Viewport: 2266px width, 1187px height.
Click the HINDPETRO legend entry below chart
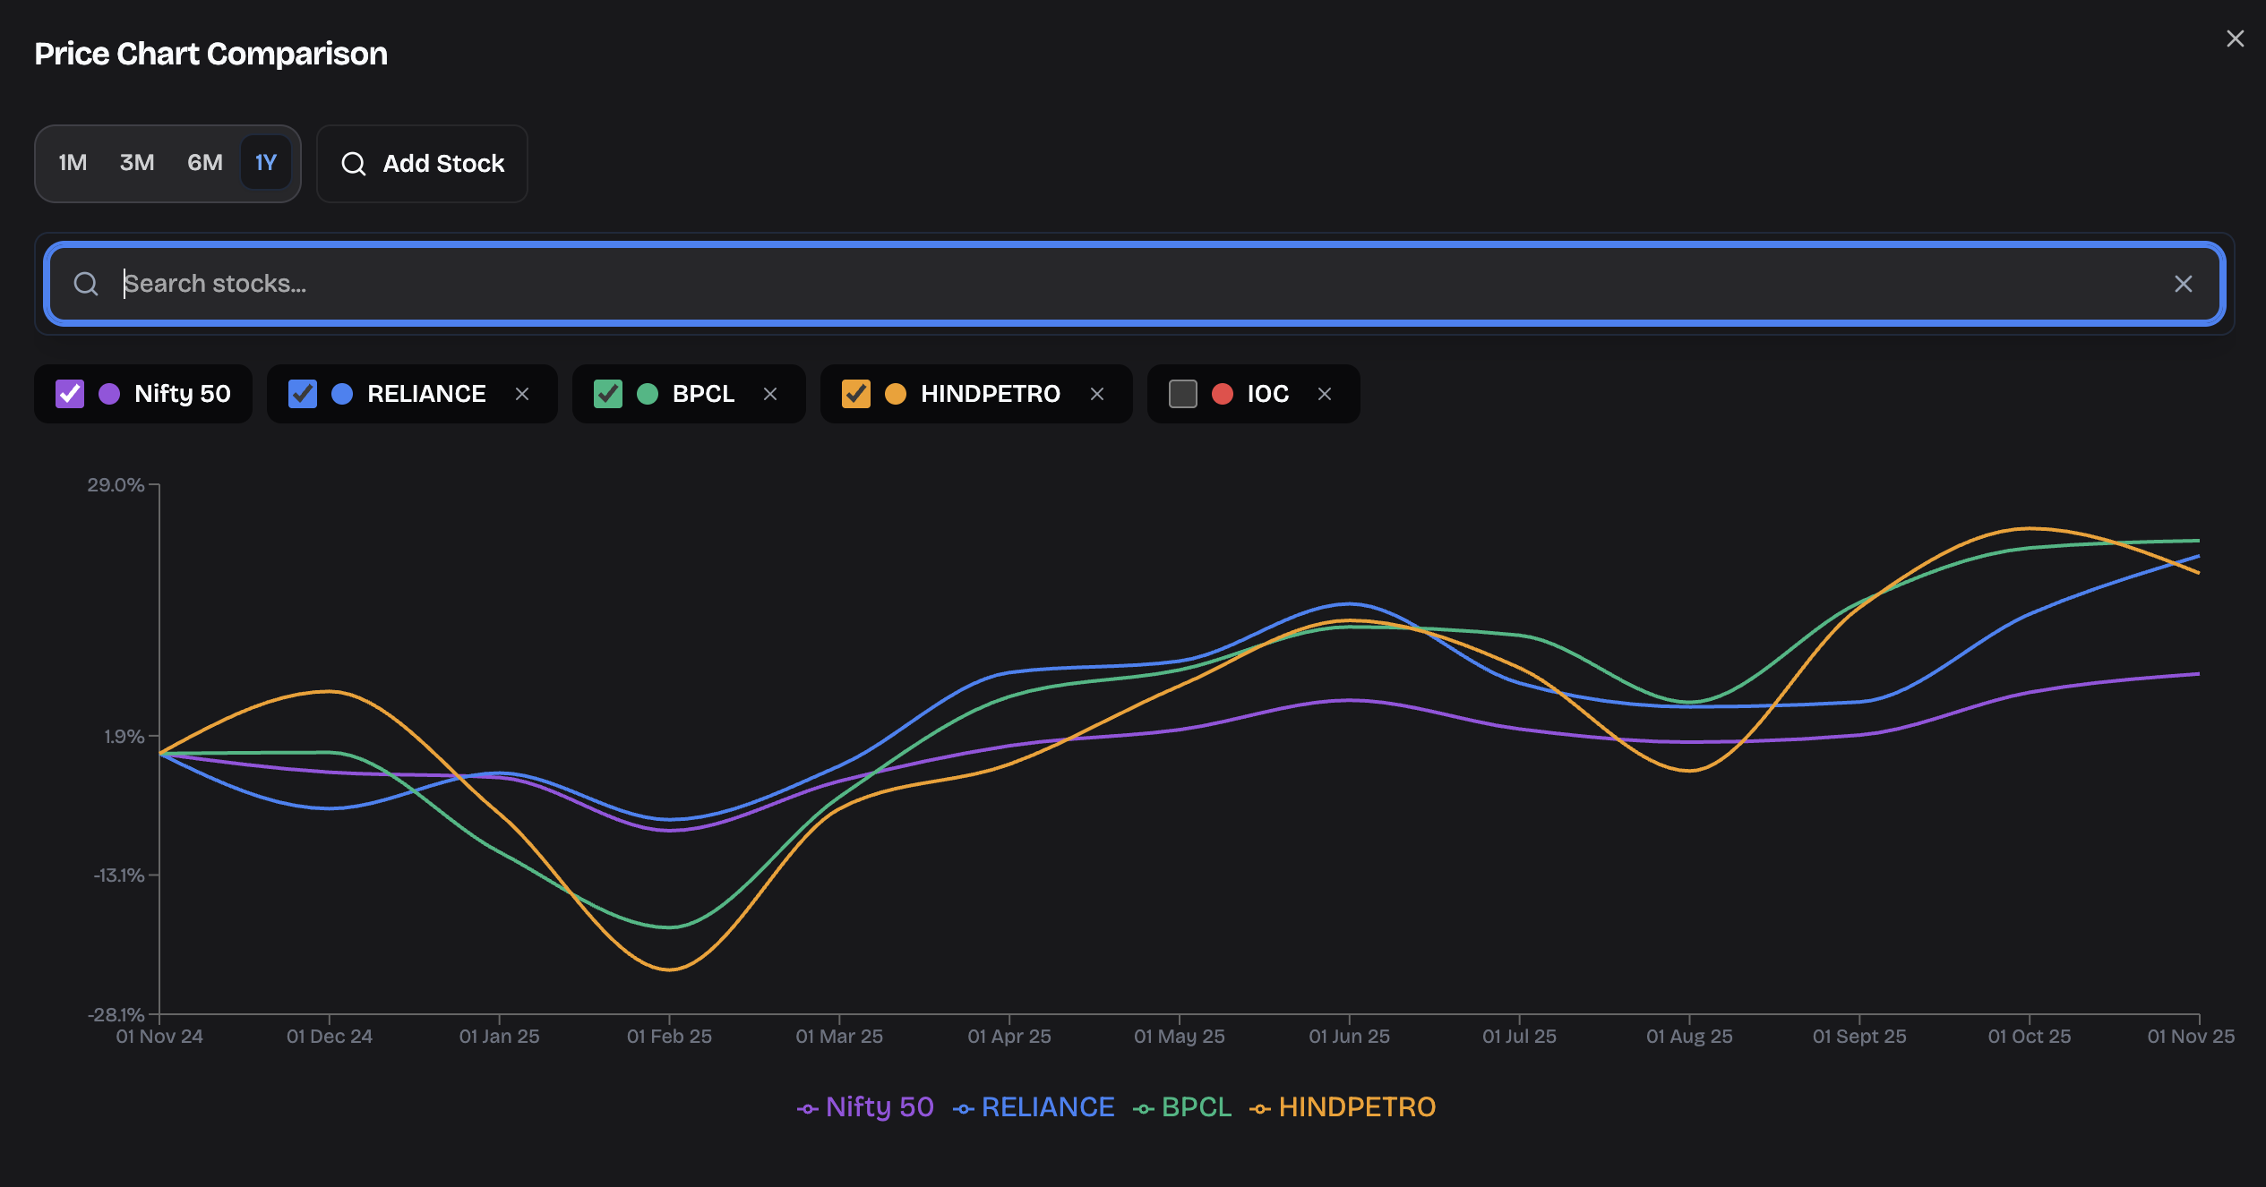pos(1356,1107)
